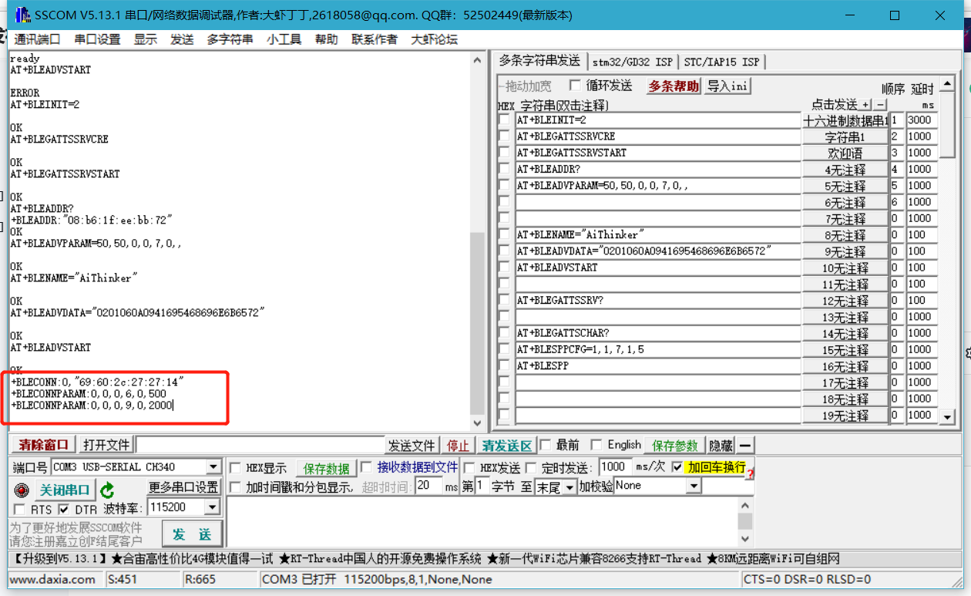
Task: Switch to 多条字符串发送 tab
Action: pos(539,61)
